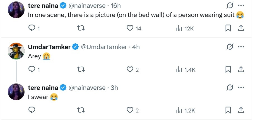Reply to tere naina's picture scene tweet
253x120 pixels.
(32, 28)
